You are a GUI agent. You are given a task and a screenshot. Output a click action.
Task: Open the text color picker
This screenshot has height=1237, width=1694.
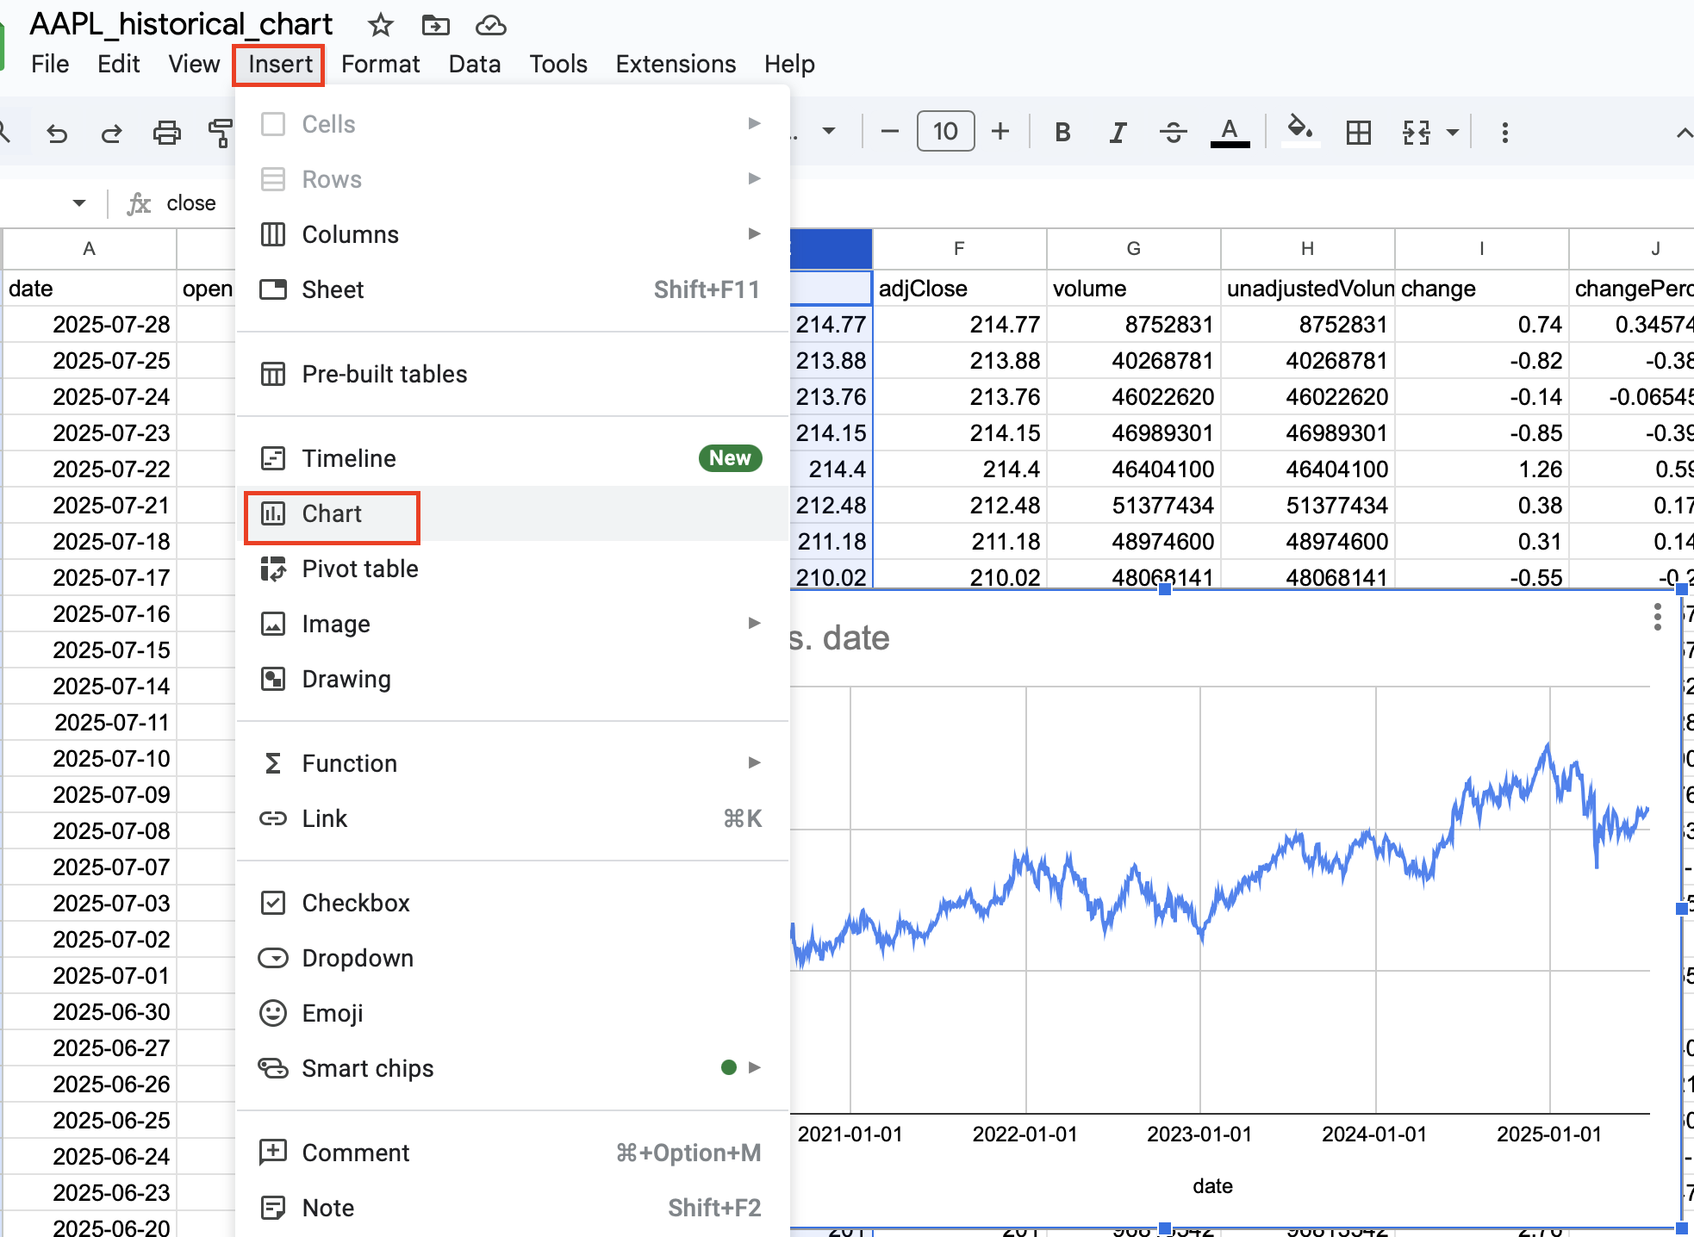click(1230, 132)
